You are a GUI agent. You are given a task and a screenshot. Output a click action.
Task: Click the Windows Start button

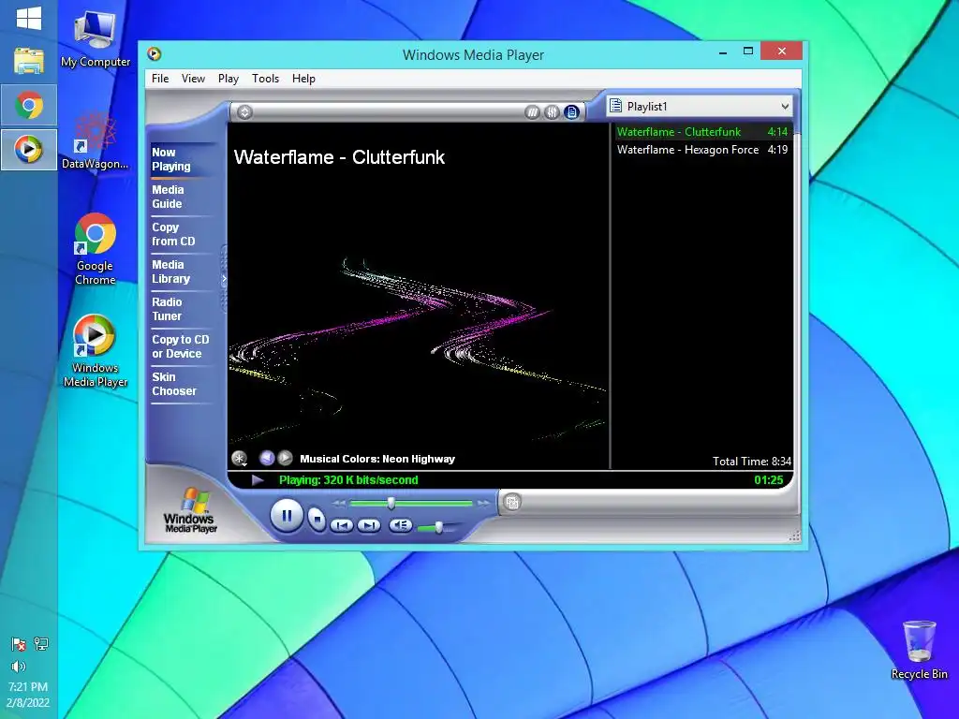(x=29, y=18)
